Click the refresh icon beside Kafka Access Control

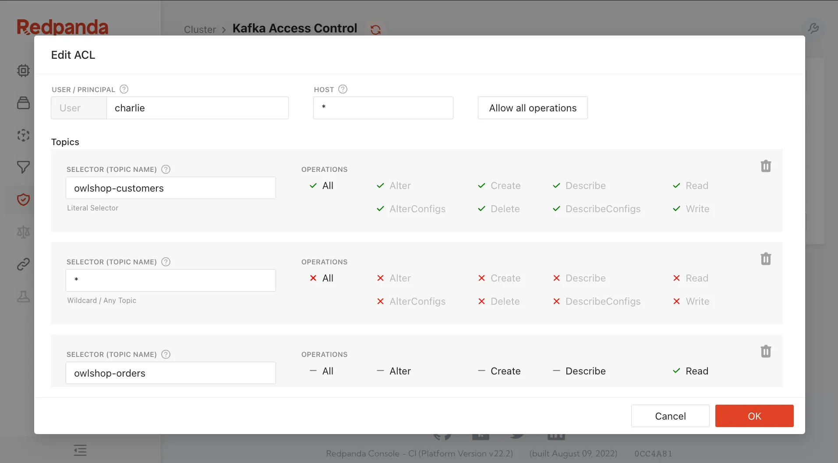pos(375,29)
